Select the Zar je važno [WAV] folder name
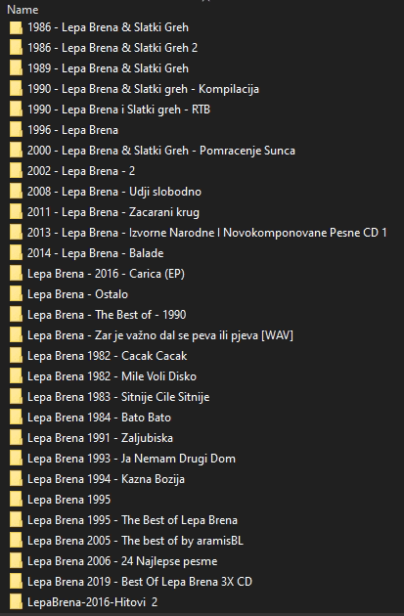404x616 pixels. pos(160,335)
